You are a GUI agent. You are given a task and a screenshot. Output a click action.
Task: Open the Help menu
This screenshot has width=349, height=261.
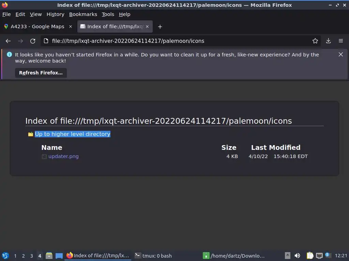coord(125,14)
